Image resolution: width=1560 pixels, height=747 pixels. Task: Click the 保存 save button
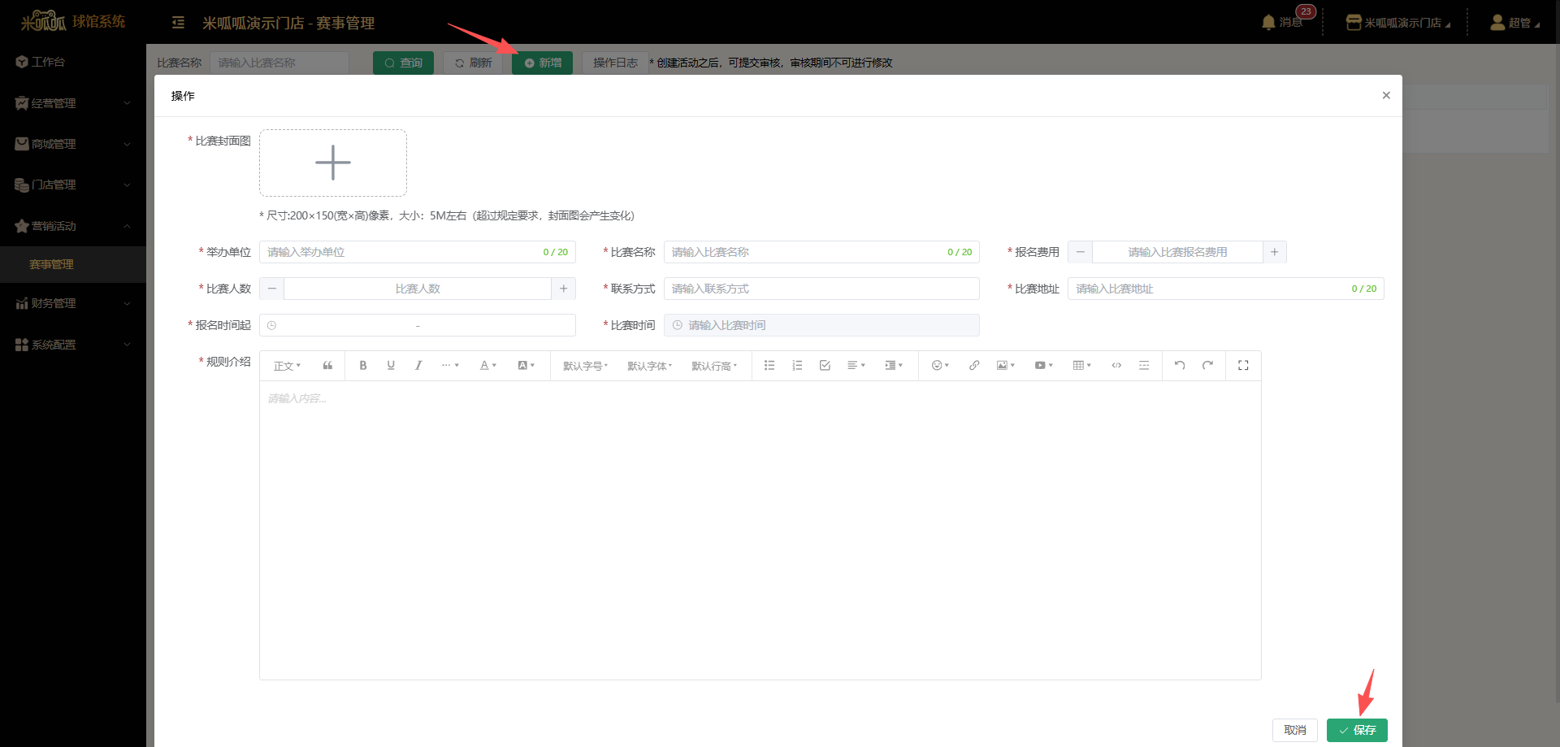[1357, 730]
